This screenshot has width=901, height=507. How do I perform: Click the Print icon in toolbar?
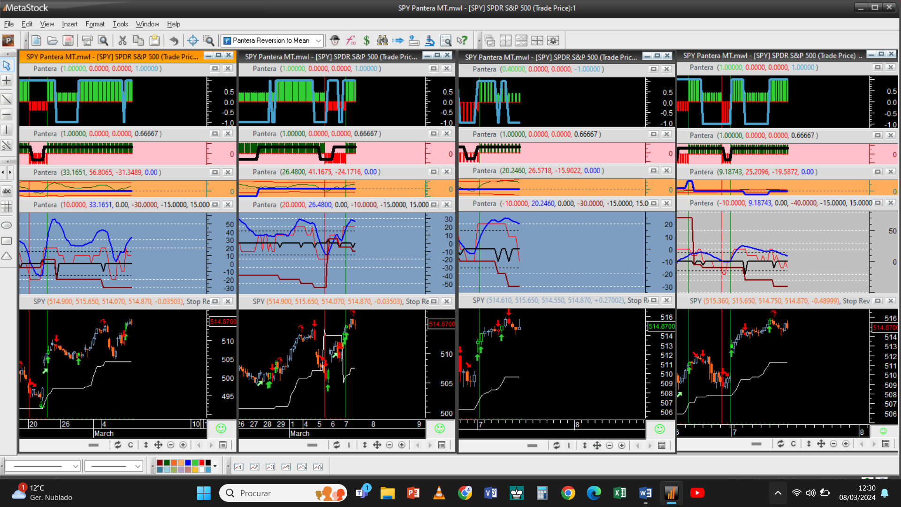[87, 40]
